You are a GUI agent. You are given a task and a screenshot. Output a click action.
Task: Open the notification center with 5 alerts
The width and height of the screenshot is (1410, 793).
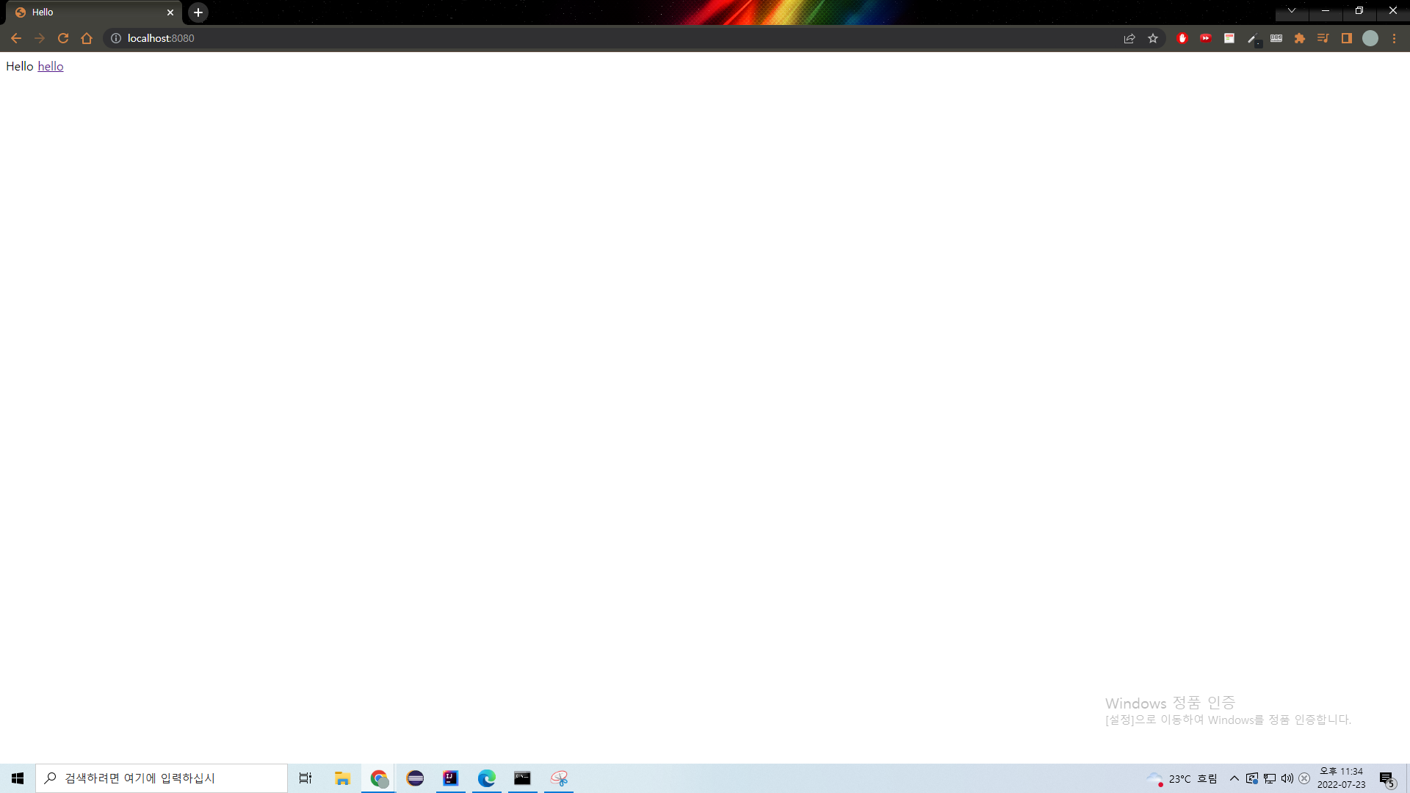click(x=1387, y=779)
